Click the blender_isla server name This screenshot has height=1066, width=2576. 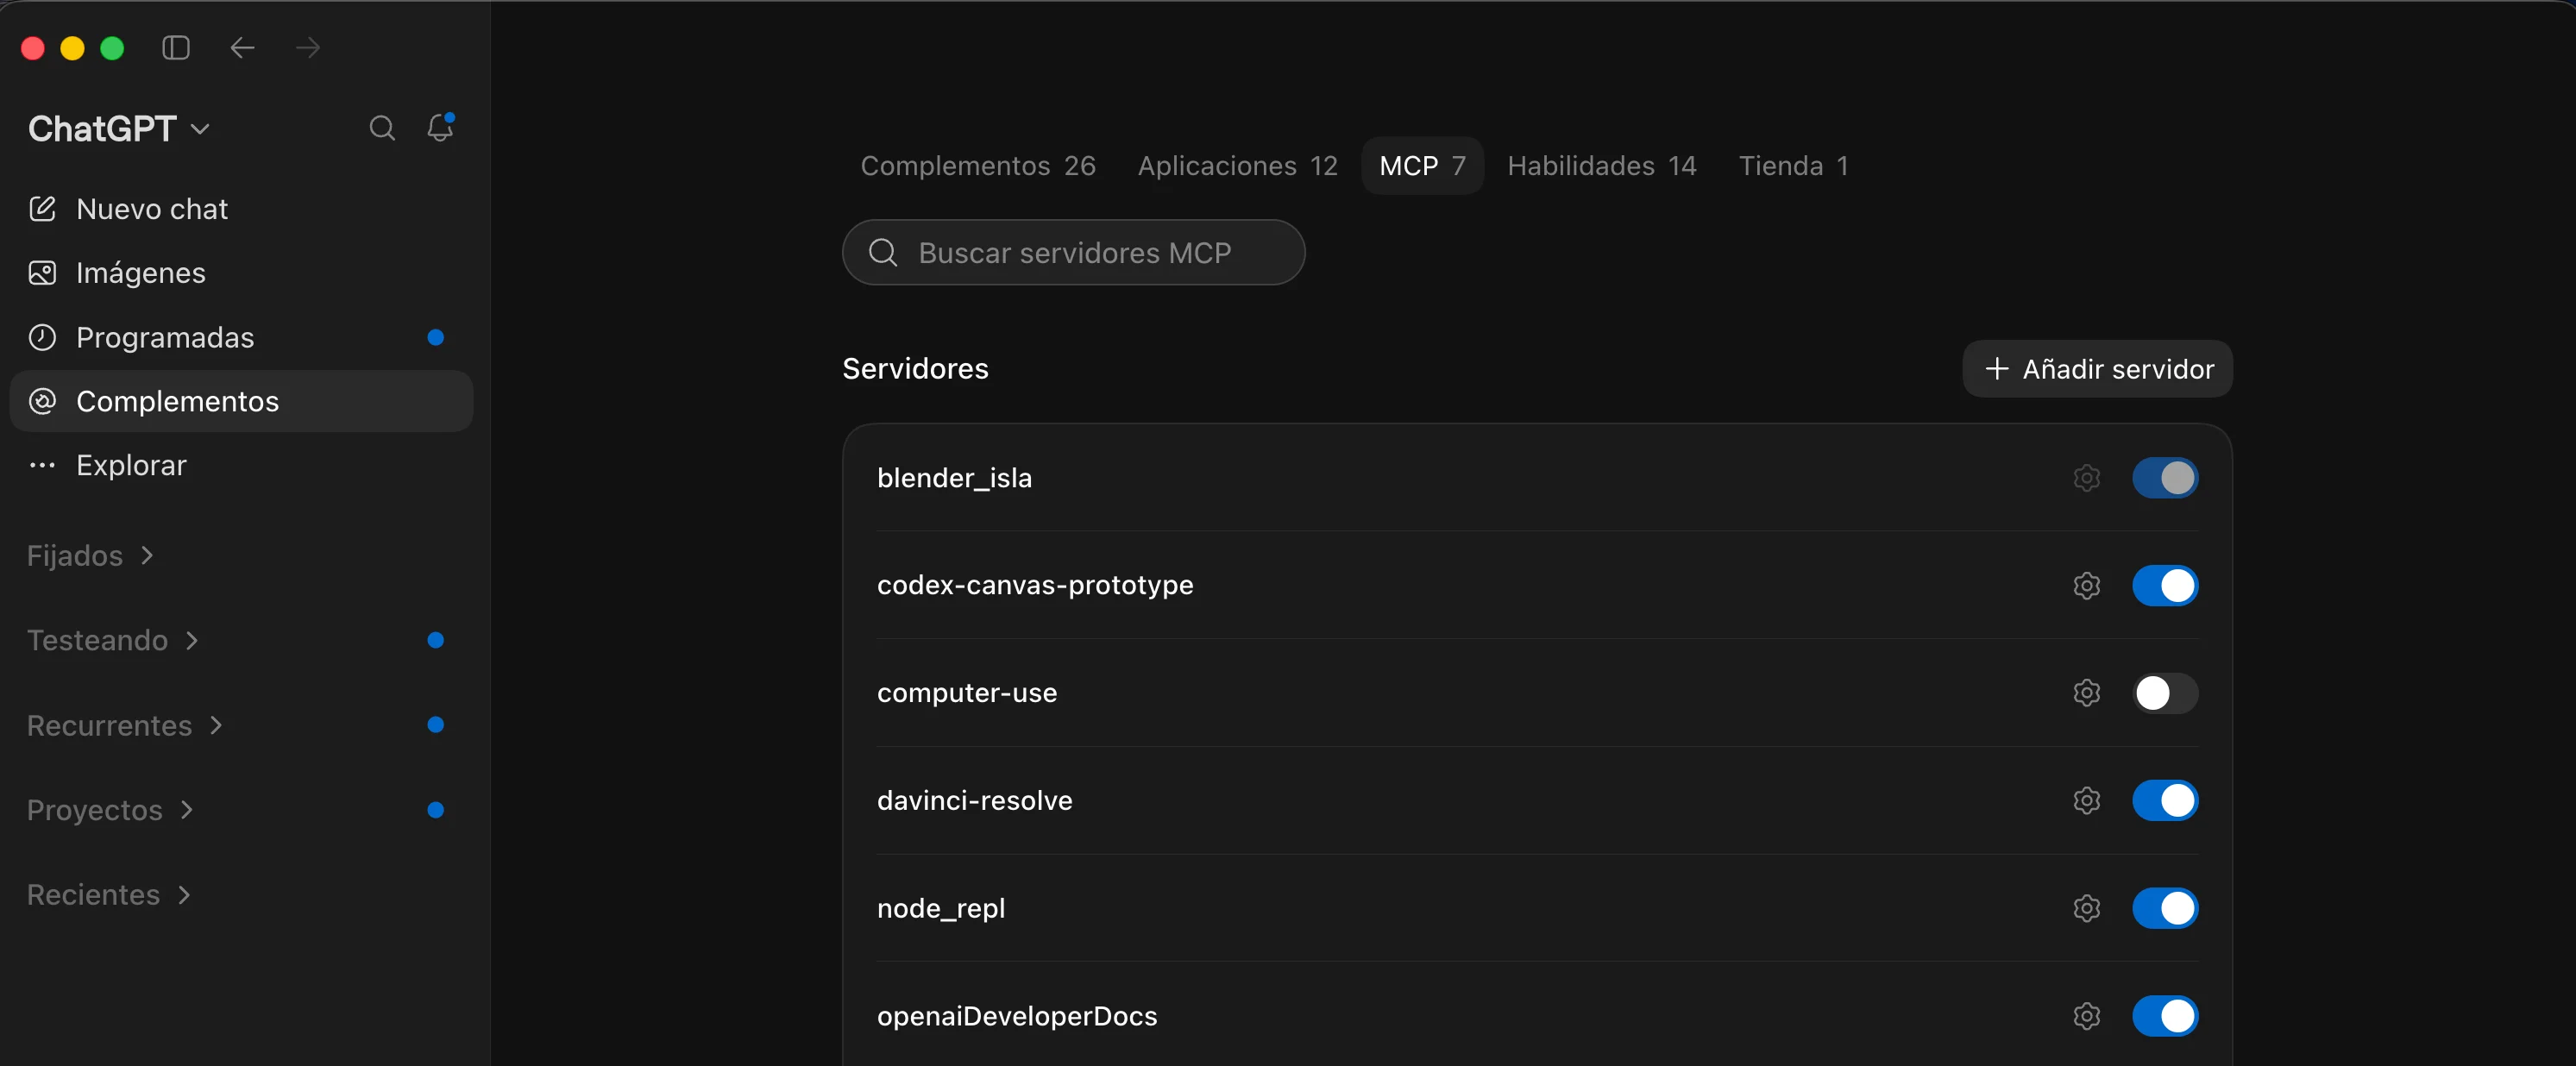pyautogui.click(x=954, y=478)
